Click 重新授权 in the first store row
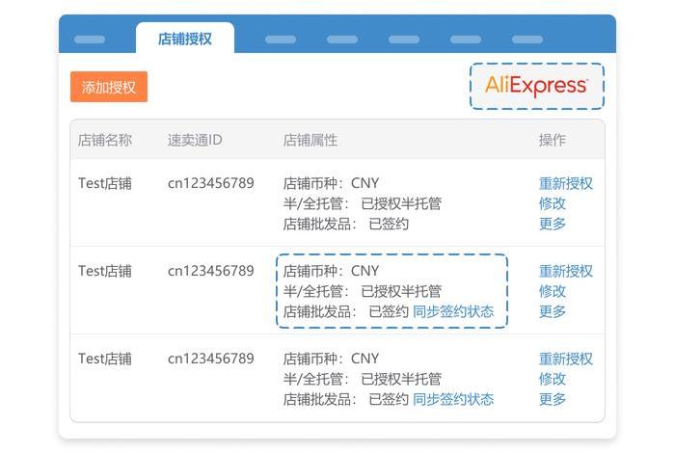Viewport: 675px width, 453px height. pyautogui.click(x=566, y=184)
